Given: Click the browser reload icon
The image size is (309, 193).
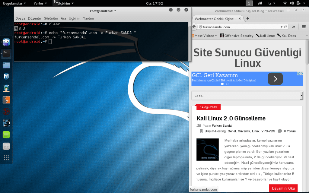Looking at the screenshot, I should coord(286,27).
